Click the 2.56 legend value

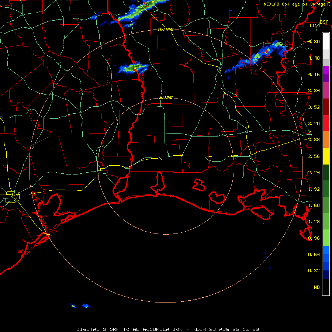tap(314, 156)
